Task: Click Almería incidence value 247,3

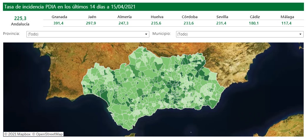Action: pyautogui.click(x=123, y=23)
